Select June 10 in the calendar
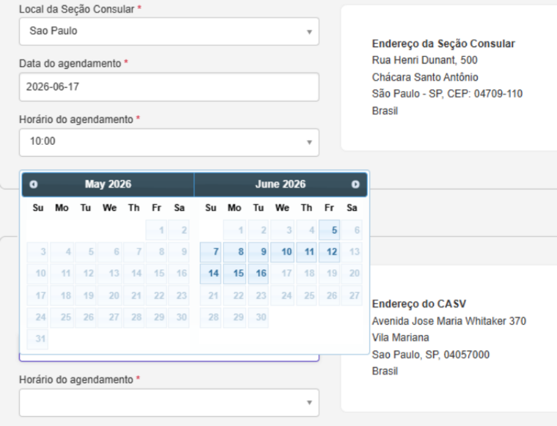Screen dimensions: 557x426 point(282,253)
